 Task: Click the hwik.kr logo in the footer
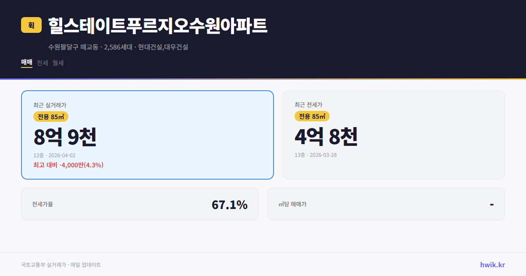[x=492, y=265]
